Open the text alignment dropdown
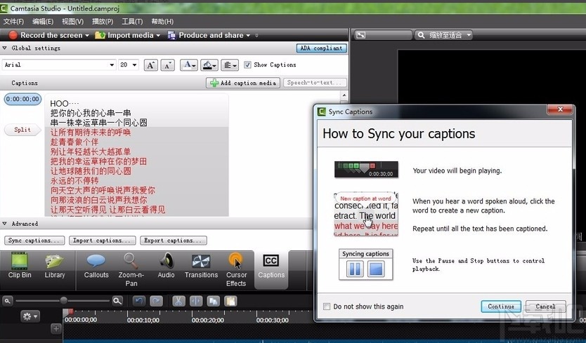The height and width of the screenshot is (343, 586). pos(230,65)
